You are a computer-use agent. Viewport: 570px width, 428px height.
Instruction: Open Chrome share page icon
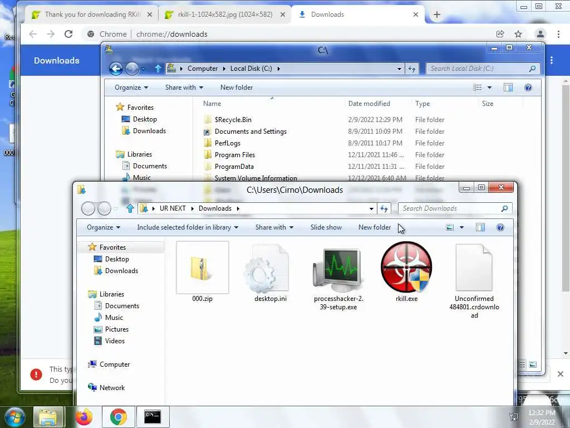(x=500, y=34)
